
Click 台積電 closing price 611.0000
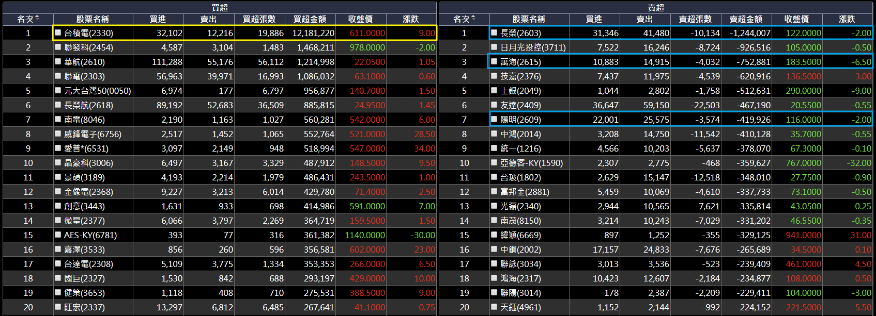(x=367, y=33)
